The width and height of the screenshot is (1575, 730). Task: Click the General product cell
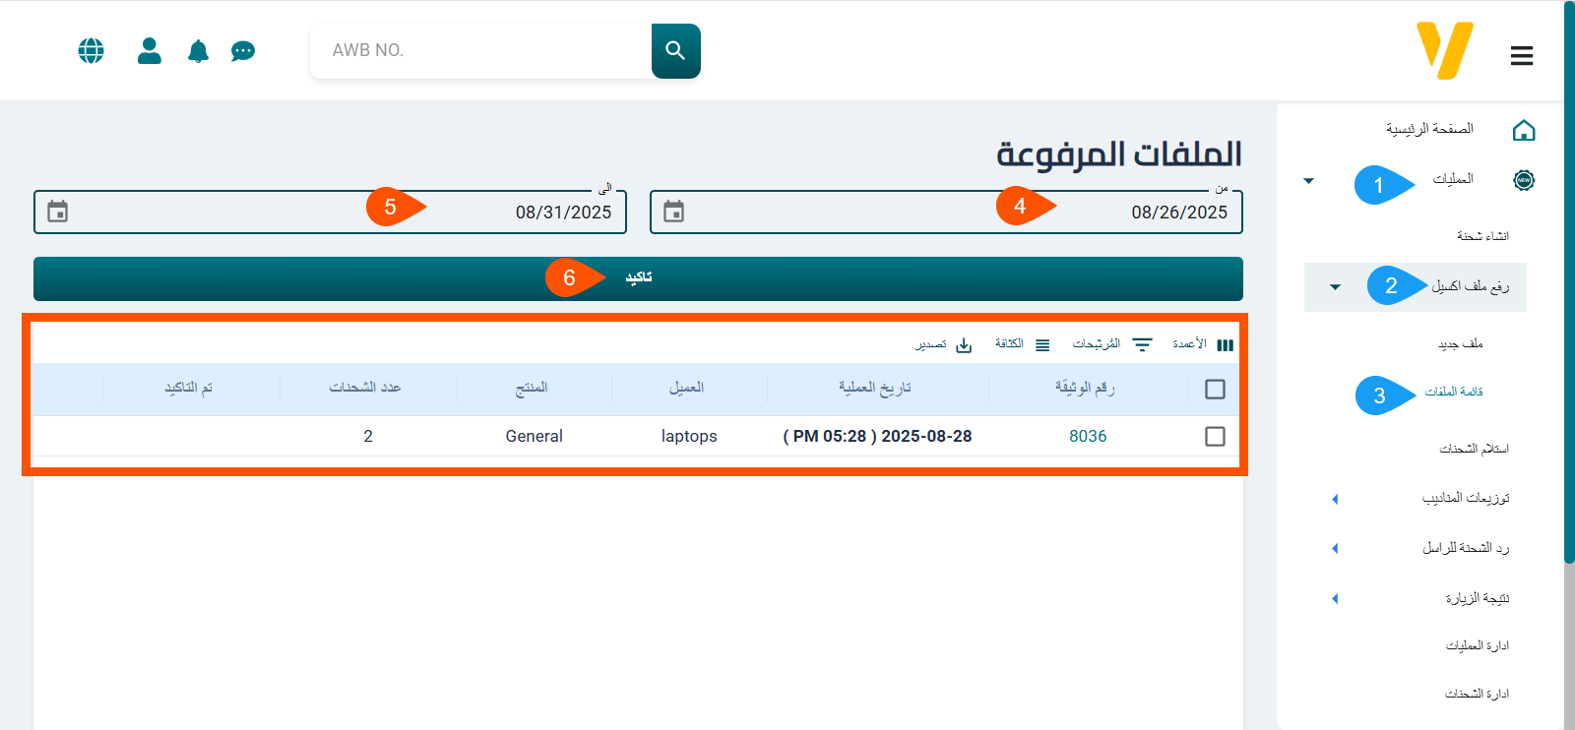click(x=535, y=436)
